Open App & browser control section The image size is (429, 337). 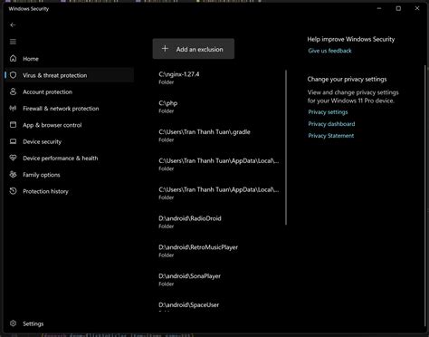click(x=70, y=125)
